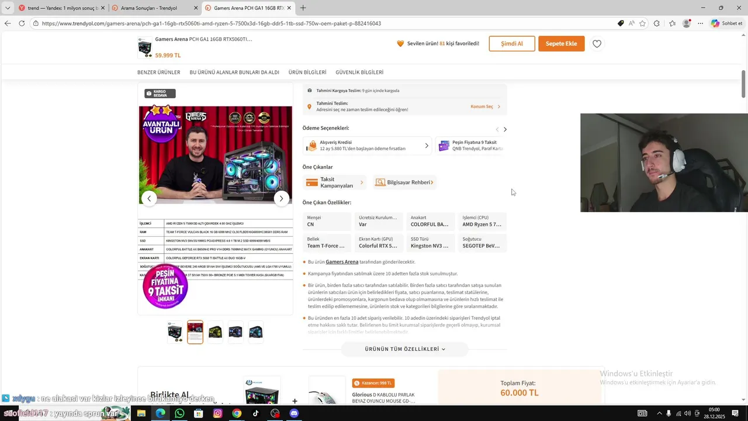Image resolution: width=748 pixels, height=421 pixels.
Task: Click the Bellek Team T-Force tile
Action: [327, 243]
